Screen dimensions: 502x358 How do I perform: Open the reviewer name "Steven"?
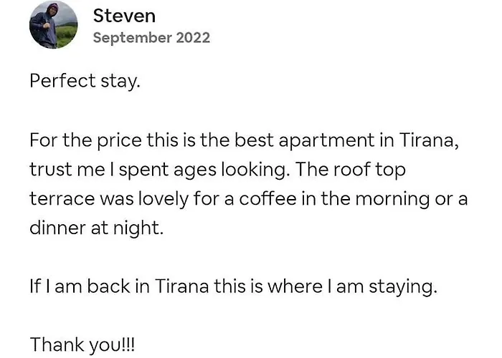pyautogui.click(x=124, y=16)
